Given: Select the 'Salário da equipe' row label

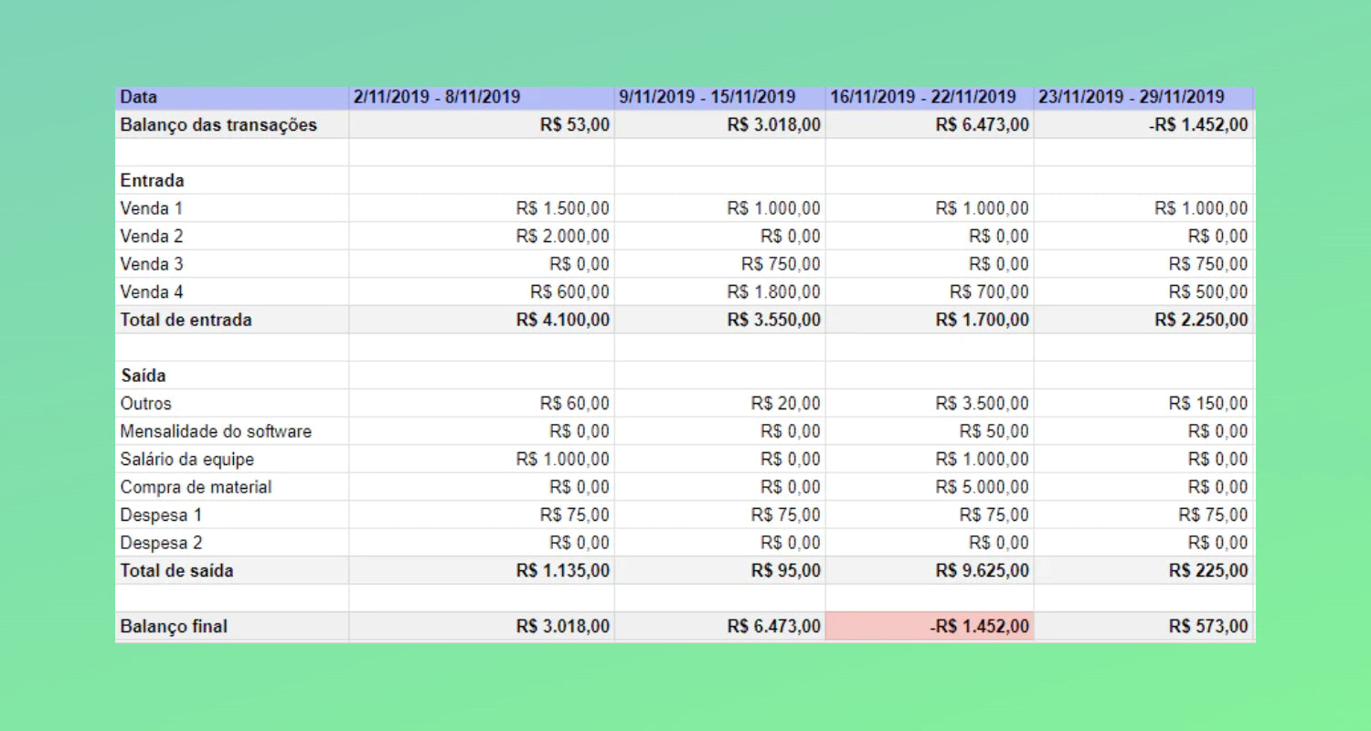Looking at the screenshot, I should (x=232, y=460).
